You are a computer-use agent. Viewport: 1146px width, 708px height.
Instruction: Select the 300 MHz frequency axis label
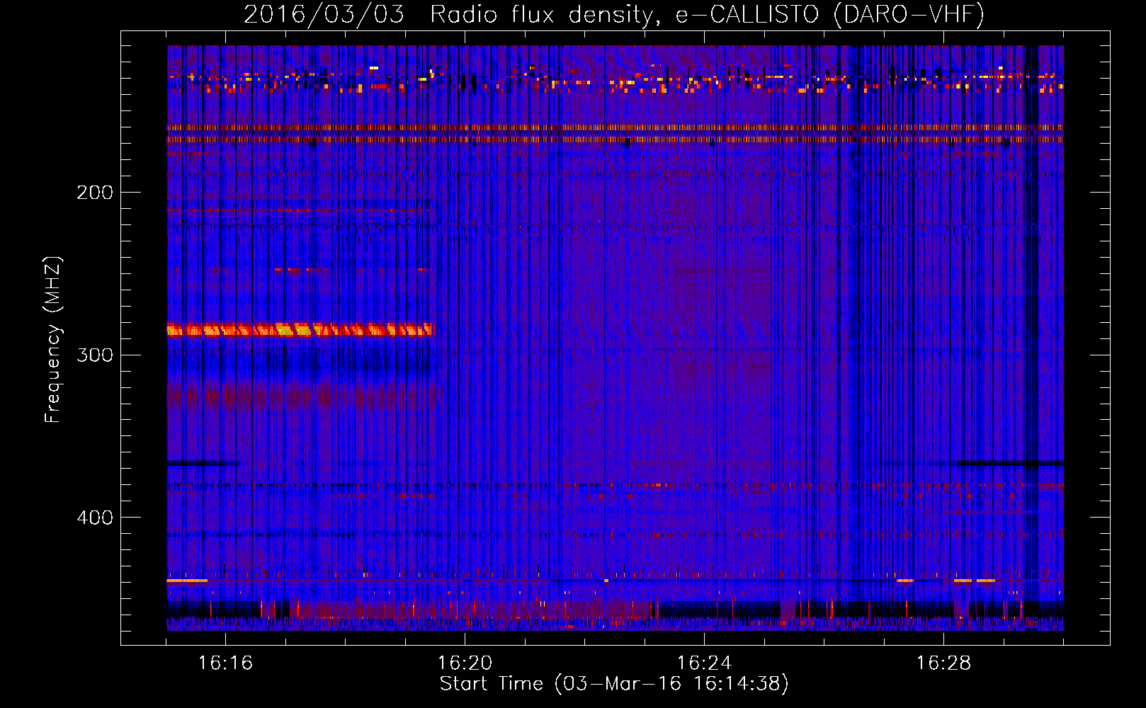pos(94,355)
